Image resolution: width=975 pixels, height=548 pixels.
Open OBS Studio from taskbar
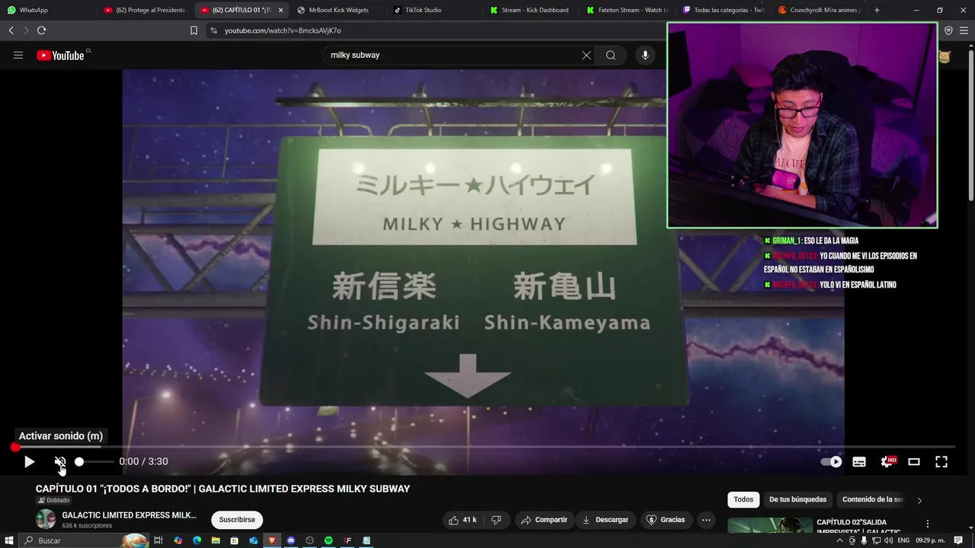(x=309, y=540)
